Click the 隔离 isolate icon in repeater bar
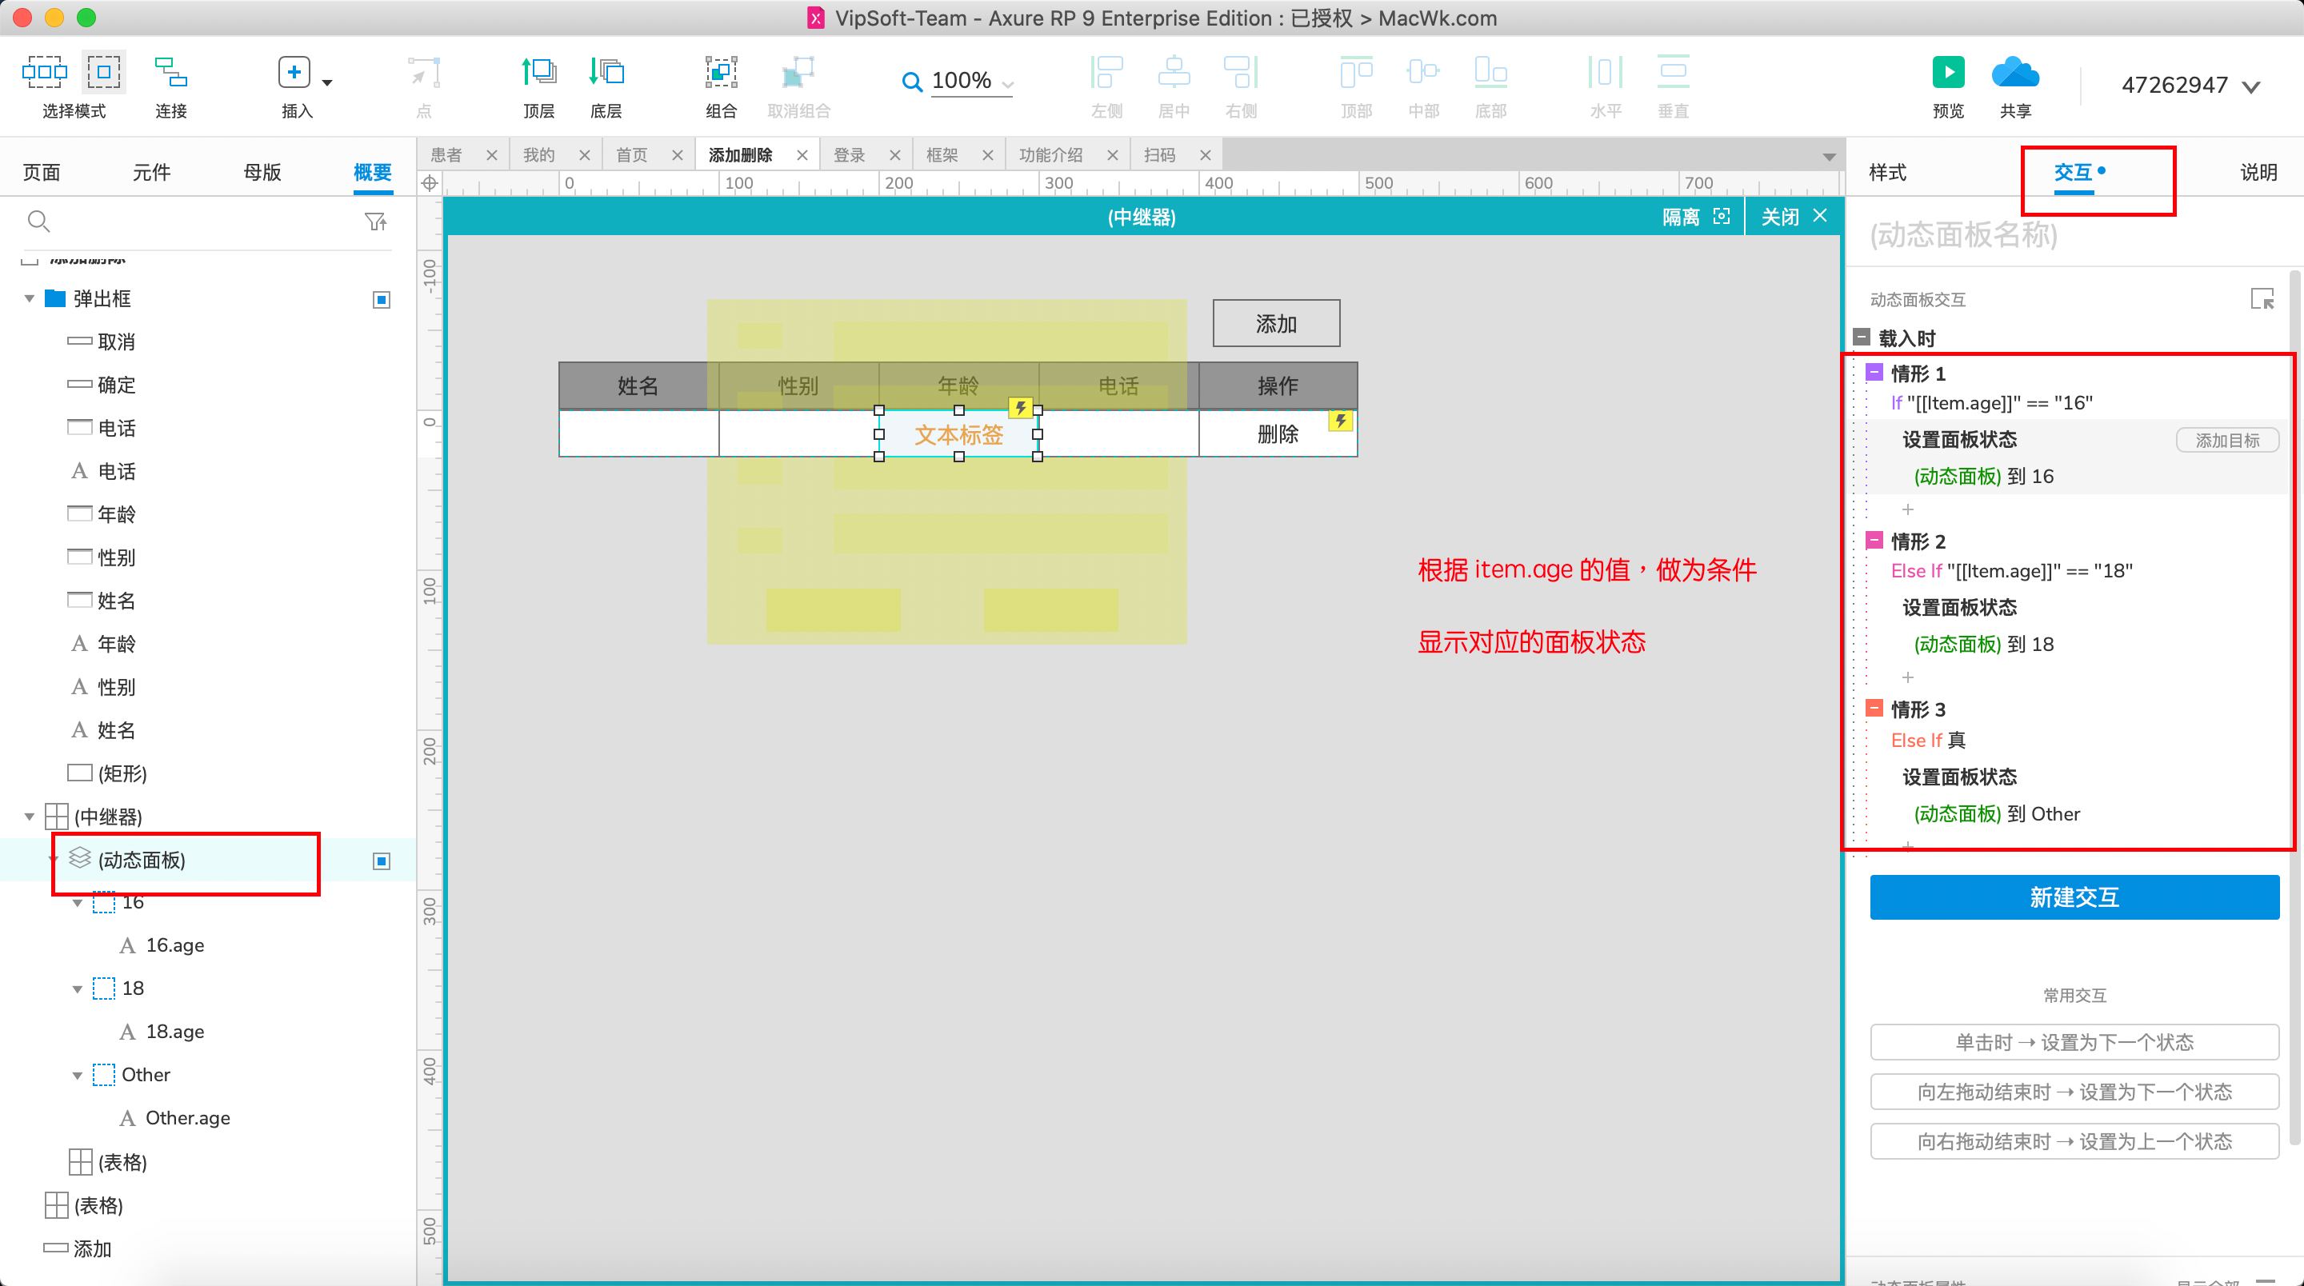 tap(1722, 217)
